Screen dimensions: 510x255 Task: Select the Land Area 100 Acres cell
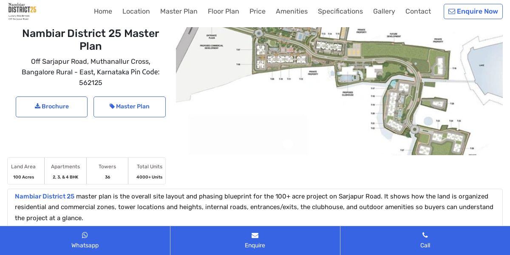(x=26, y=171)
